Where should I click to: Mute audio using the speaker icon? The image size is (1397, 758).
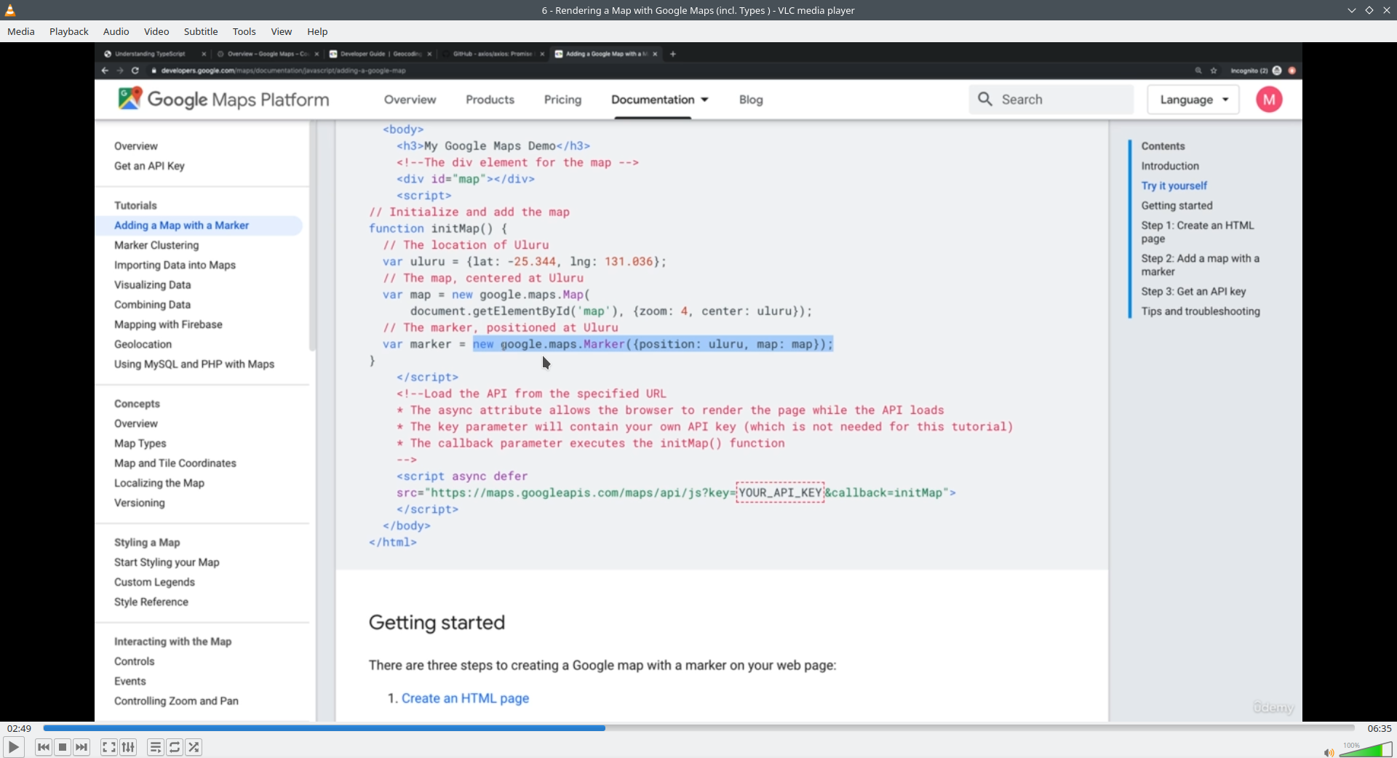coord(1329,752)
